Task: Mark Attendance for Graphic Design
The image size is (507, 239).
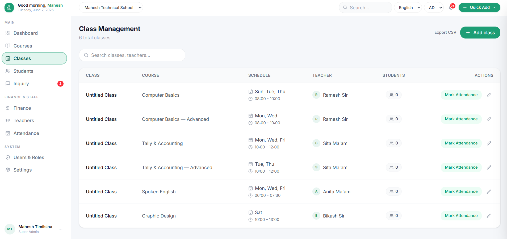Action: pyautogui.click(x=461, y=216)
